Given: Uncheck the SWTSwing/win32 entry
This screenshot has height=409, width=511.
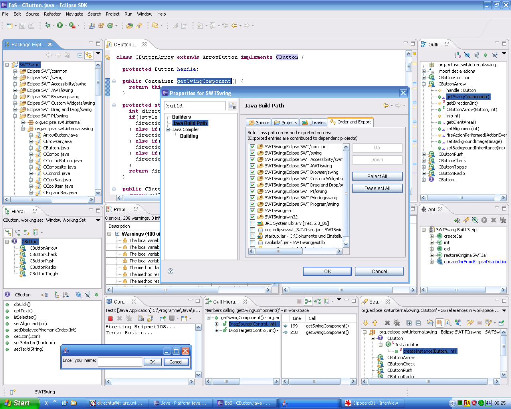Looking at the screenshot, I should pos(252,217).
